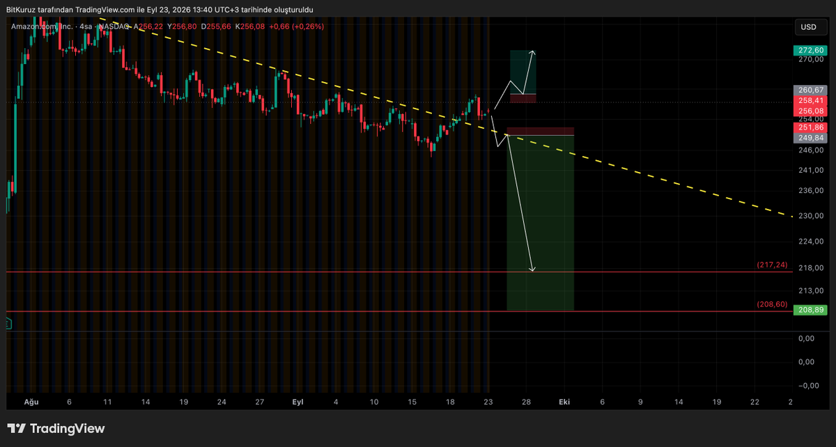Click the 24 date label on time axis
The image size is (836, 447).
222,402
